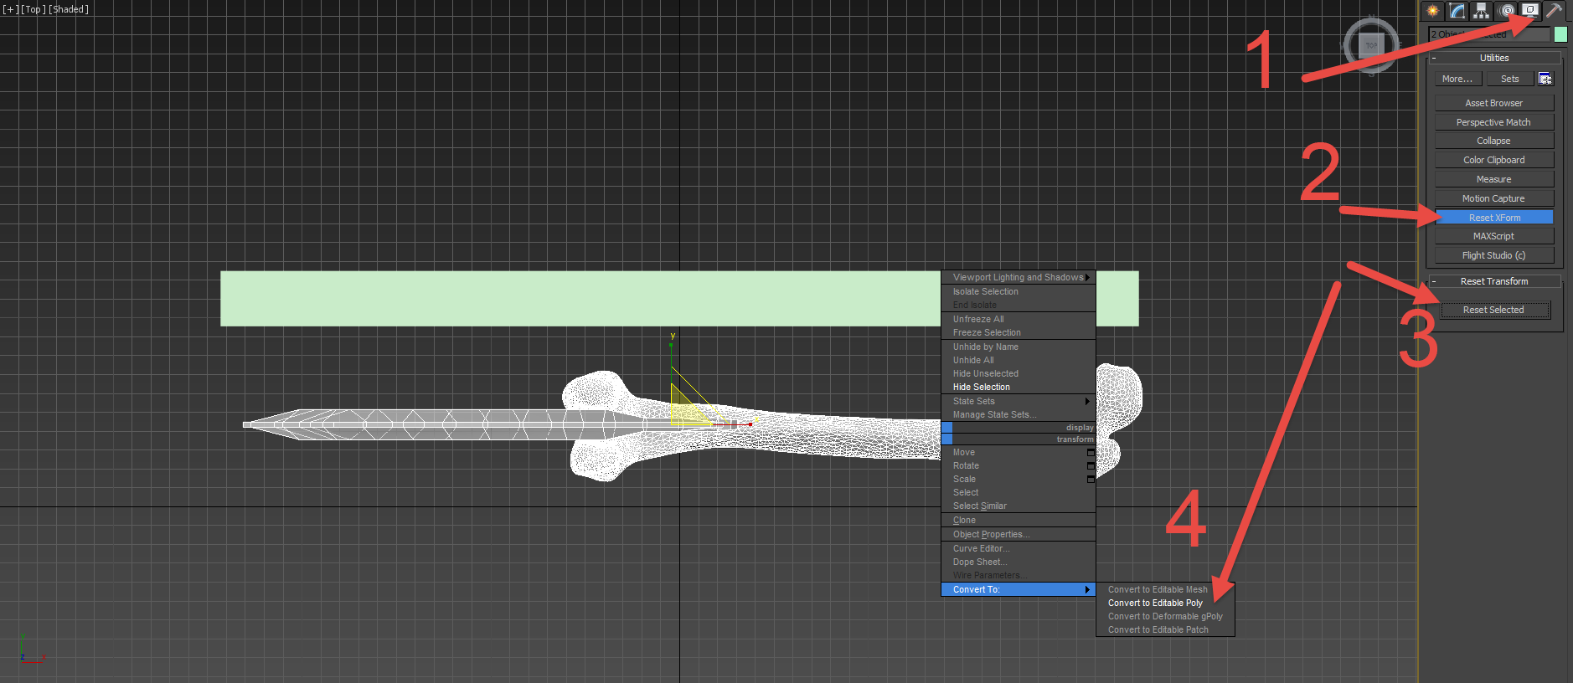Image resolution: width=1573 pixels, height=683 pixels.
Task: Open the Hierarchy command panel tab
Action: [1482, 11]
